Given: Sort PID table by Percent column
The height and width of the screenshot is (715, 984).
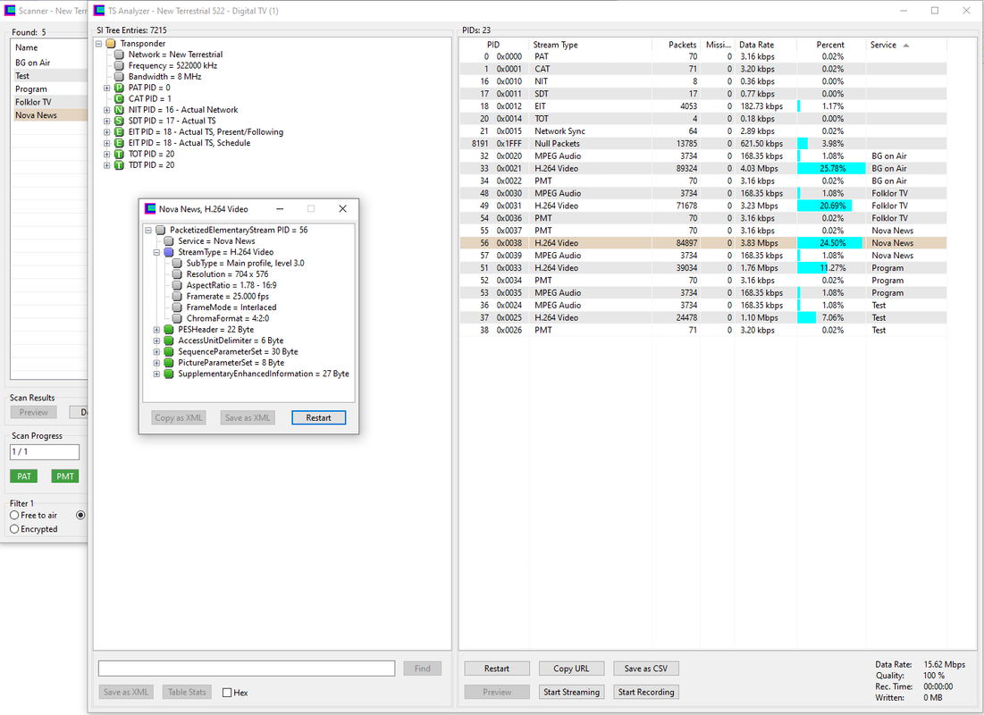Looking at the screenshot, I should pos(831,45).
